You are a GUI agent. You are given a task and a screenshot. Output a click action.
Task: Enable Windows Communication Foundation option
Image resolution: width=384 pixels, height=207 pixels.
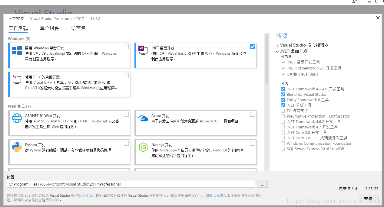[283, 144]
